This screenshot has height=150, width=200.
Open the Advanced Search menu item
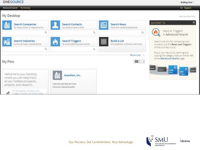[x=10, y=8]
